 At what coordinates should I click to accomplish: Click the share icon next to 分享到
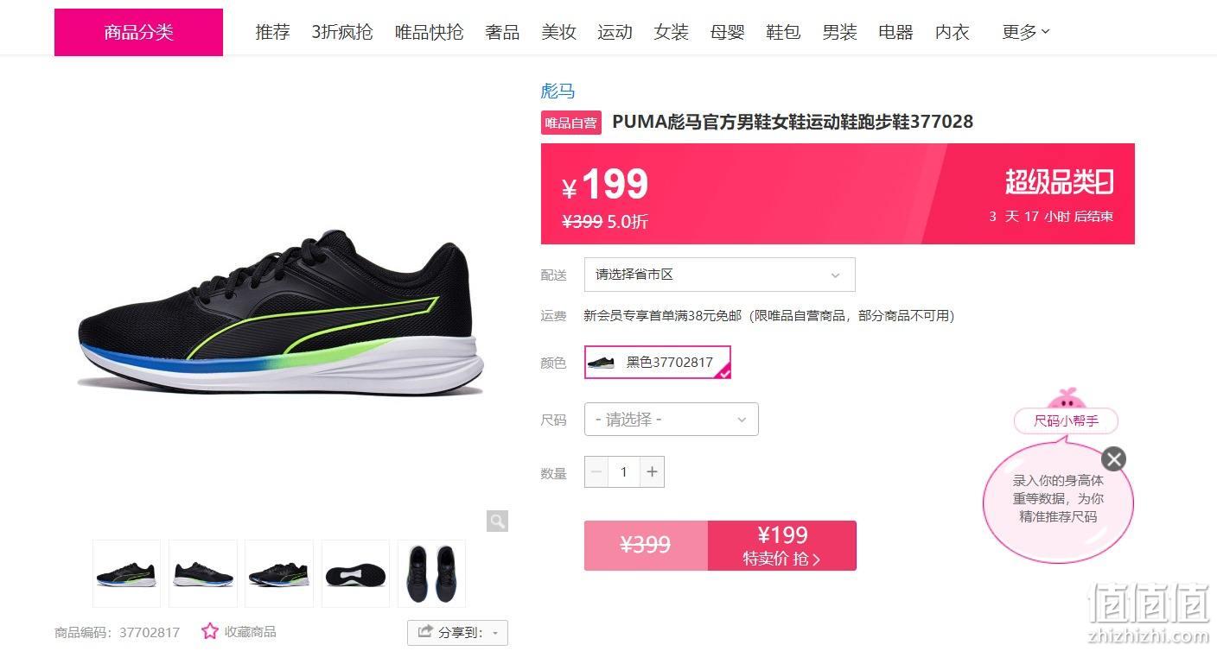425,632
